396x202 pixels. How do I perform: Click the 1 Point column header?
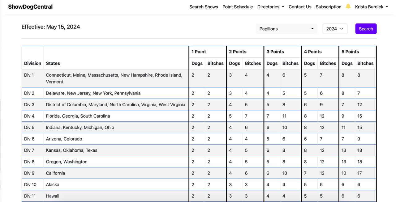click(x=199, y=52)
